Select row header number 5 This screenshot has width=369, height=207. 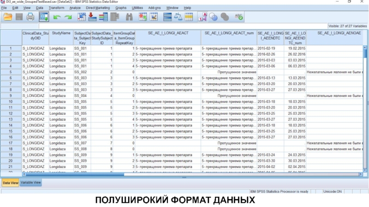click(11, 72)
